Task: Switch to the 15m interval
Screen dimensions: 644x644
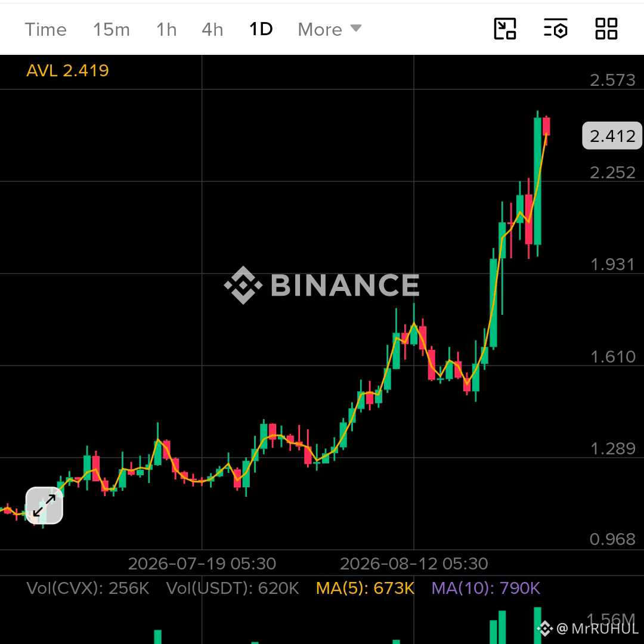Action: click(x=112, y=30)
